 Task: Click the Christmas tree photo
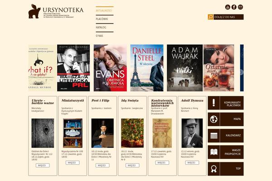(132, 133)
